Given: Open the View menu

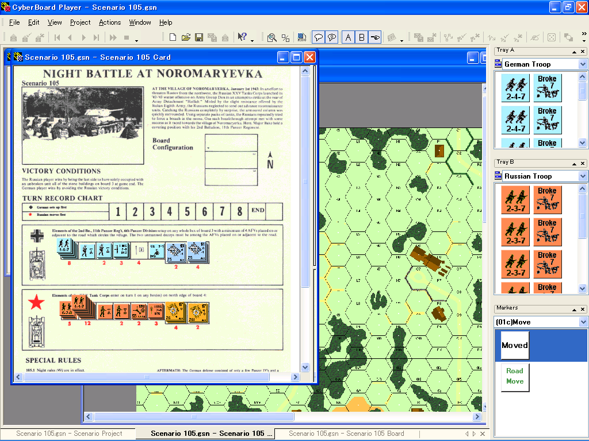Looking at the screenshot, I should (x=55, y=22).
